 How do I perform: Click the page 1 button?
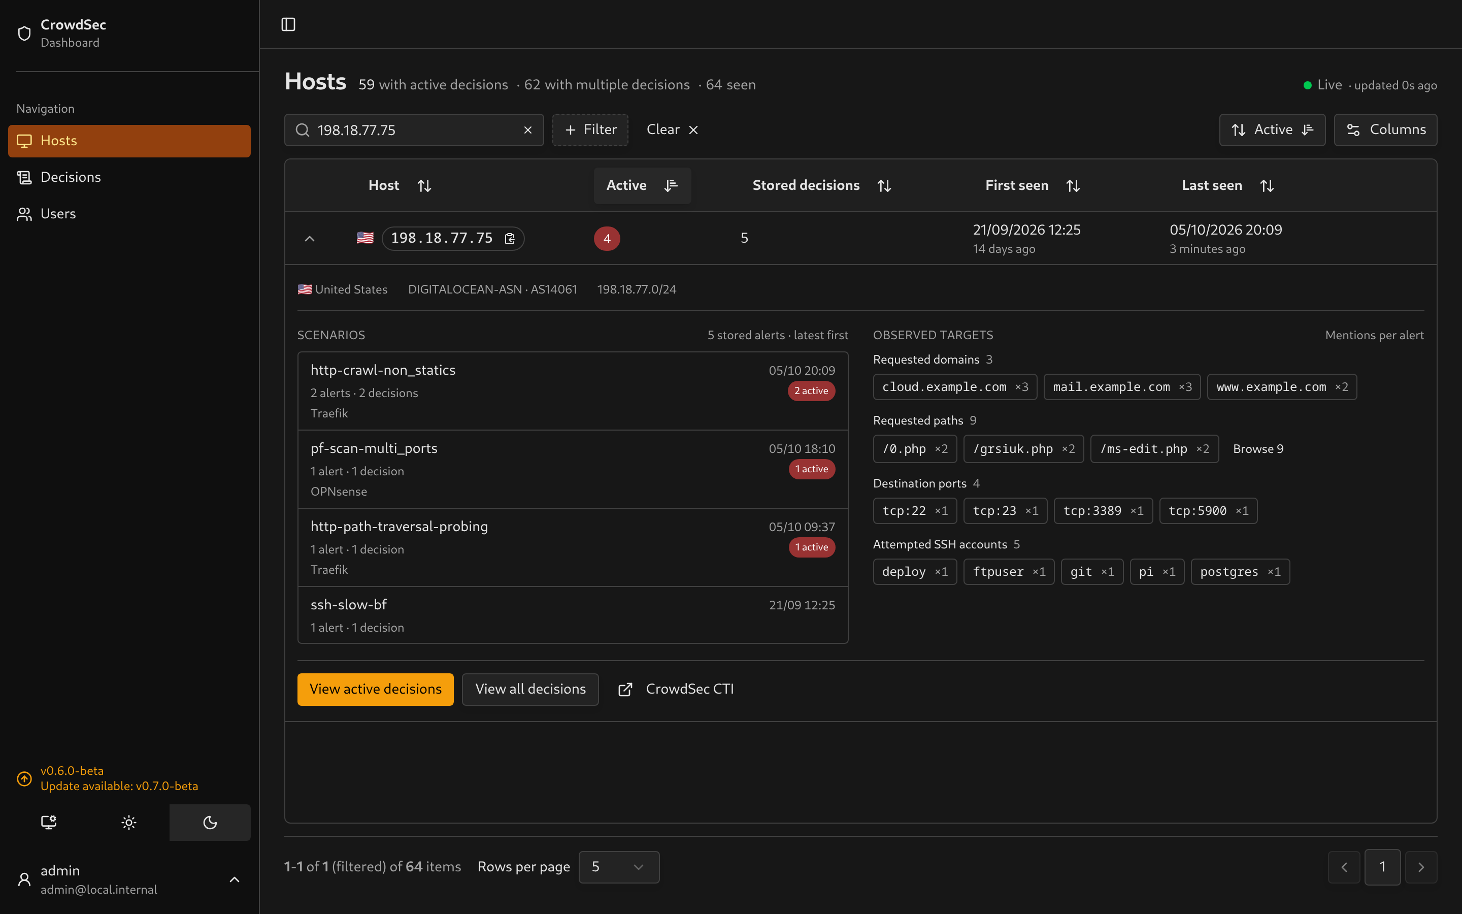[1382, 867]
